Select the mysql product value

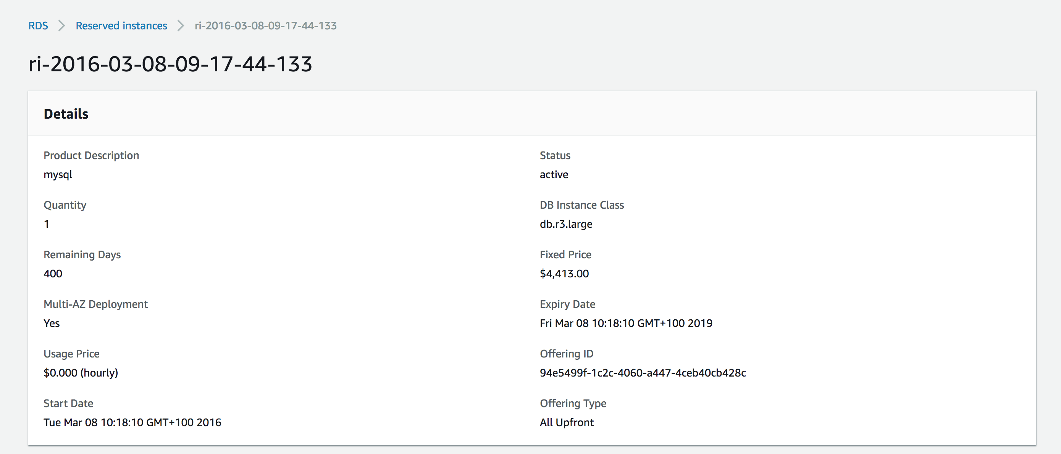58,174
